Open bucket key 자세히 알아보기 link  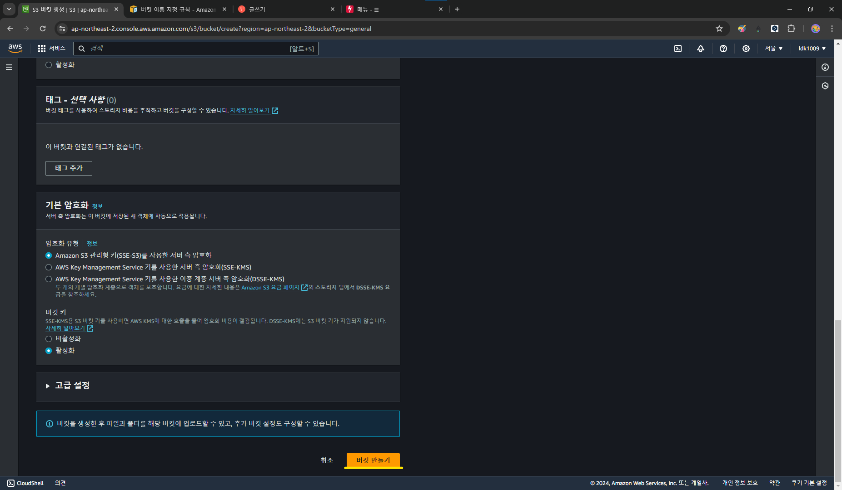(x=69, y=328)
